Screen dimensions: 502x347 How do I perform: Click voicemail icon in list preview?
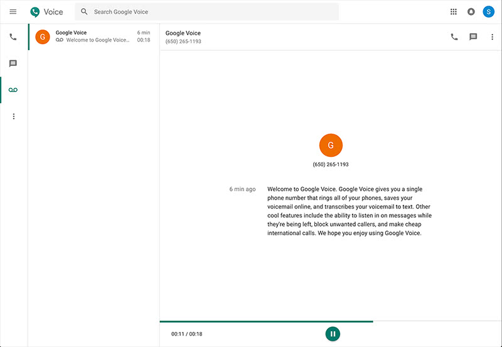tap(60, 40)
